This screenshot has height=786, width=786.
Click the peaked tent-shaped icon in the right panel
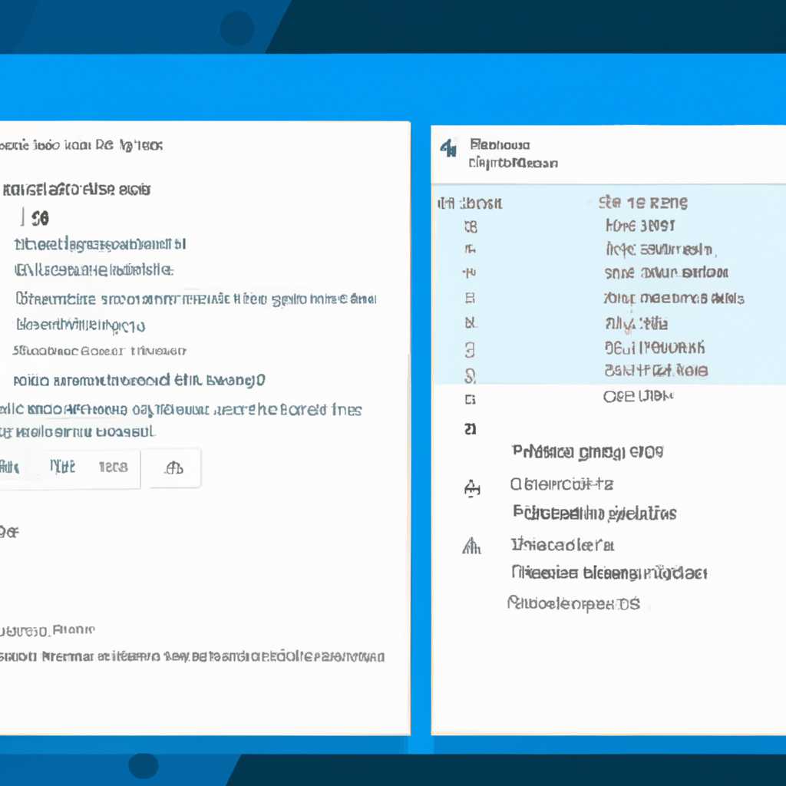(471, 546)
